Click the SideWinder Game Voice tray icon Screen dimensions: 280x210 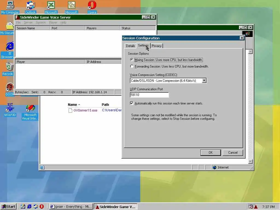pos(256,207)
